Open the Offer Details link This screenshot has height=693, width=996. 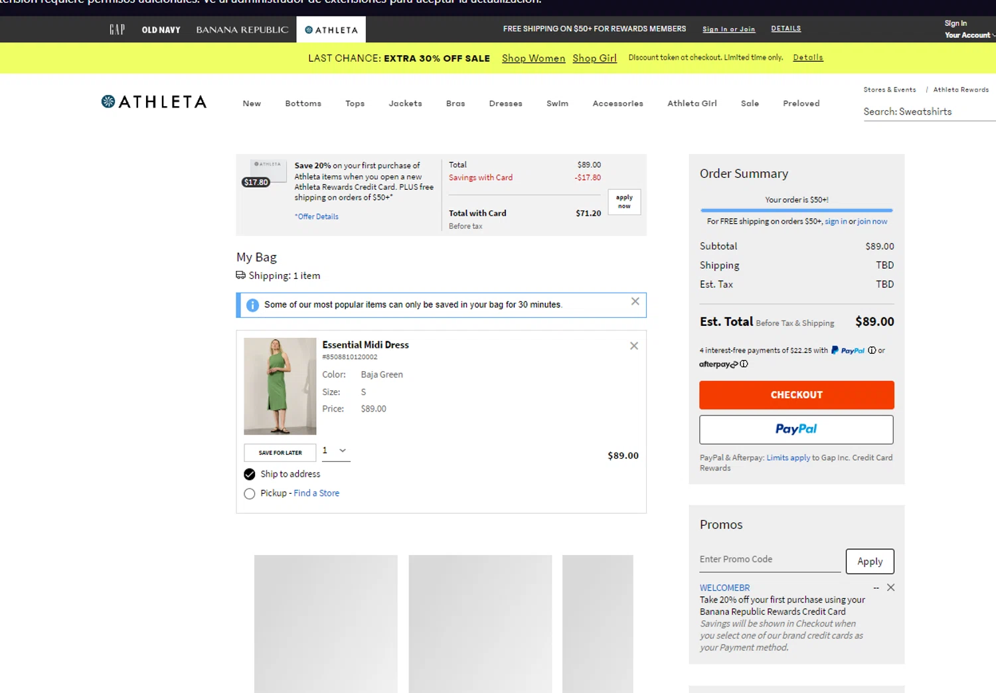click(x=317, y=217)
